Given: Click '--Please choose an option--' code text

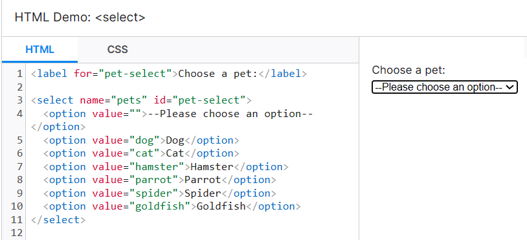Looking at the screenshot, I should pos(230,114).
